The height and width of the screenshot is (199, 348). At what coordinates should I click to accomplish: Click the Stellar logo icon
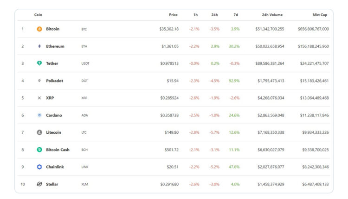click(39, 184)
